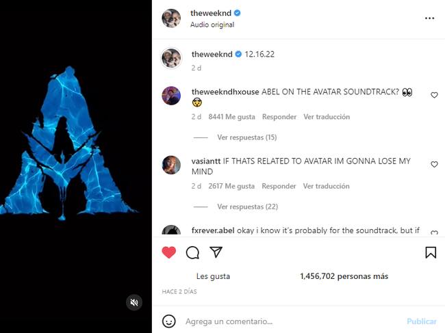Open the comment speech bubble icon
This screenshot has height=333, width=445.
pyautogui.click(x=192, y=252)
